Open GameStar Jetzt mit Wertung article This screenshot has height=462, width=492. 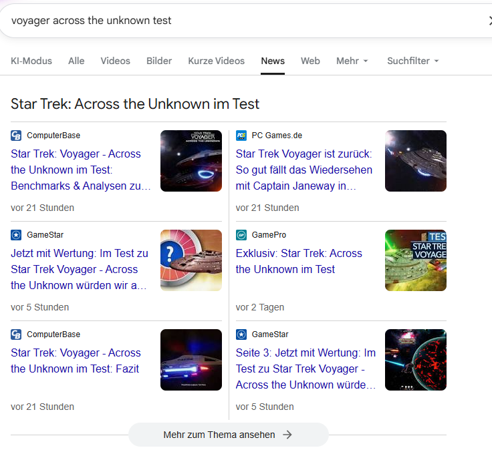(80, 269)
